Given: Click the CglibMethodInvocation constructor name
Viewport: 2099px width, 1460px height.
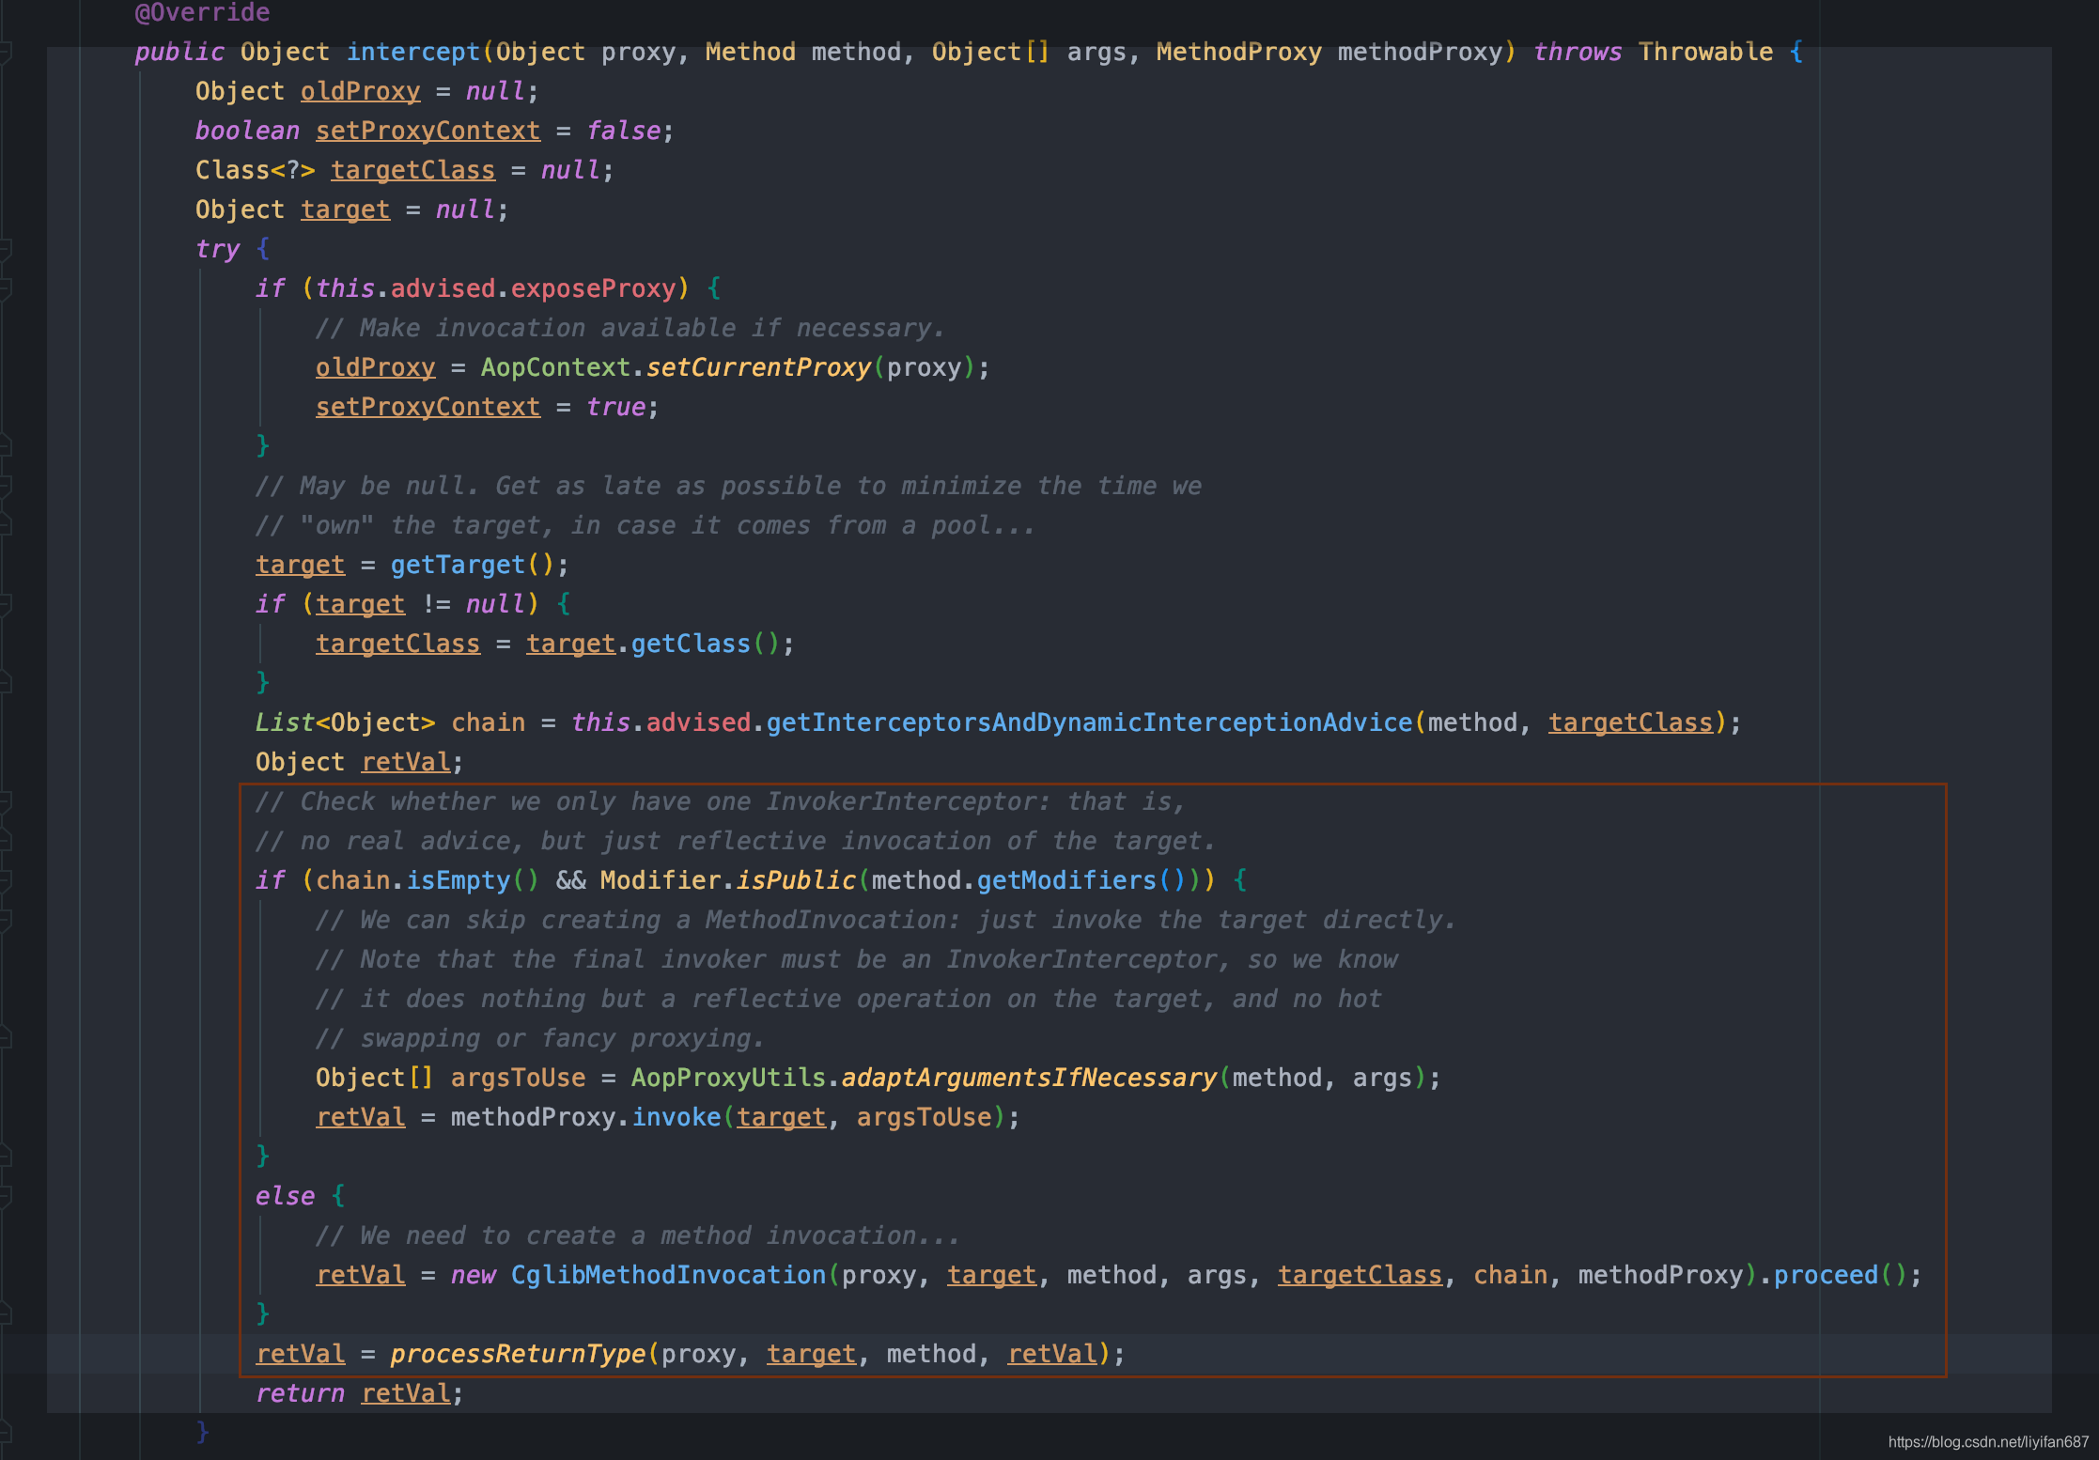Looking at the screenshot, I should pyautogui.click(x=668, y=1275).
